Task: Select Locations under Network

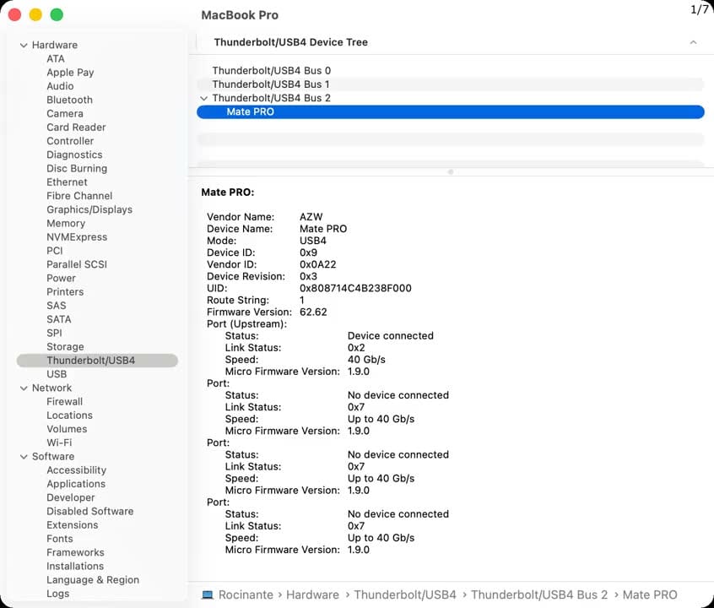Action: [70, 415]
